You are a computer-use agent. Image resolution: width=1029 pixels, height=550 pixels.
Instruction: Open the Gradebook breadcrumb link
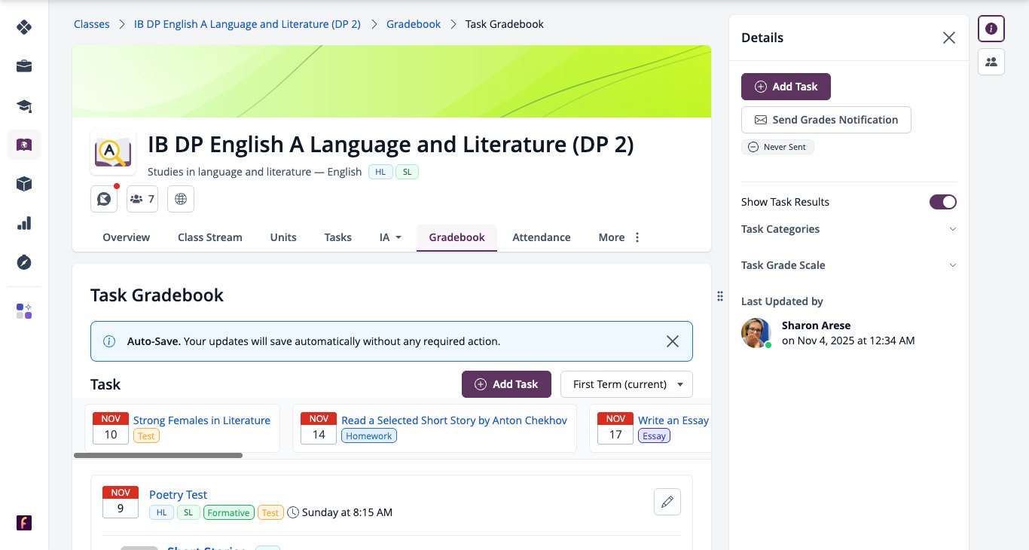[414, 24]
